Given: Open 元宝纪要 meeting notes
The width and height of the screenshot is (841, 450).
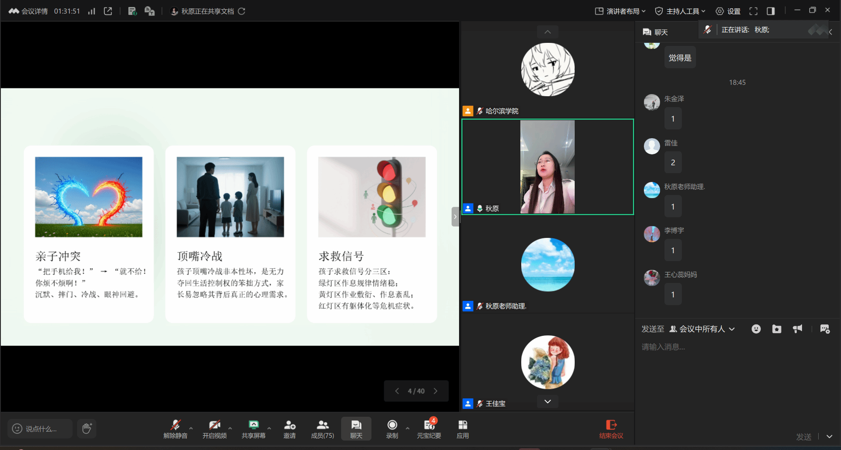Looking at the screenshot, I should 429,429.
